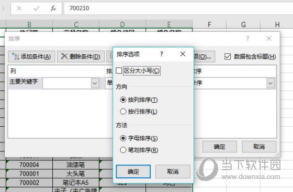Screen dimensions: 293x192
Task: Click 确定 in the 排序选项 dialog
Action: coord(133,172)
